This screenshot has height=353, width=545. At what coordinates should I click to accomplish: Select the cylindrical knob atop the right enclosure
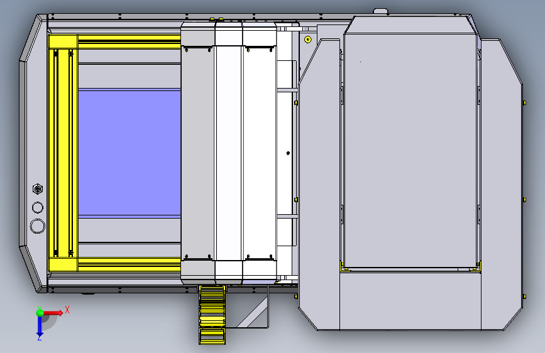click(380, 11)
